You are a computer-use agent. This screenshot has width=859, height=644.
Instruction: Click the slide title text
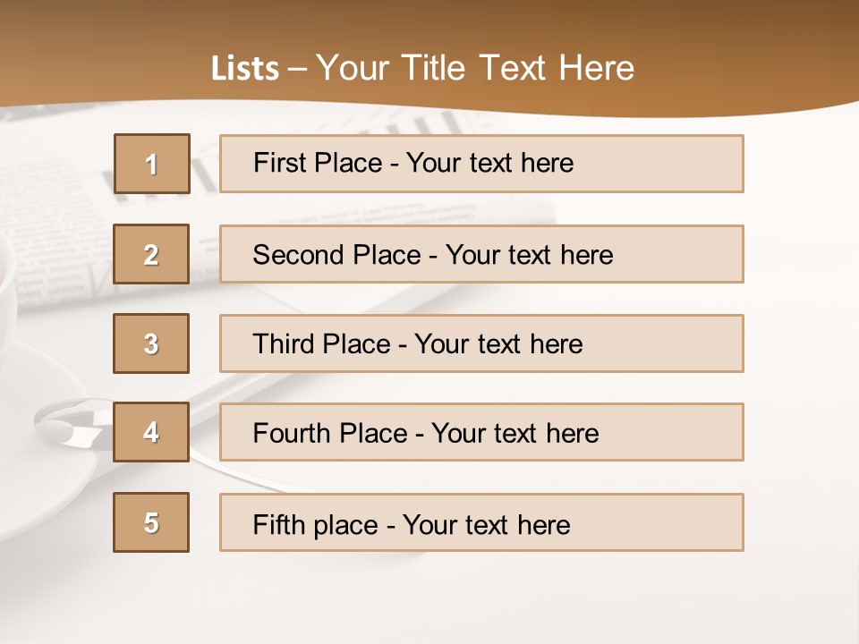click(422, 69)
